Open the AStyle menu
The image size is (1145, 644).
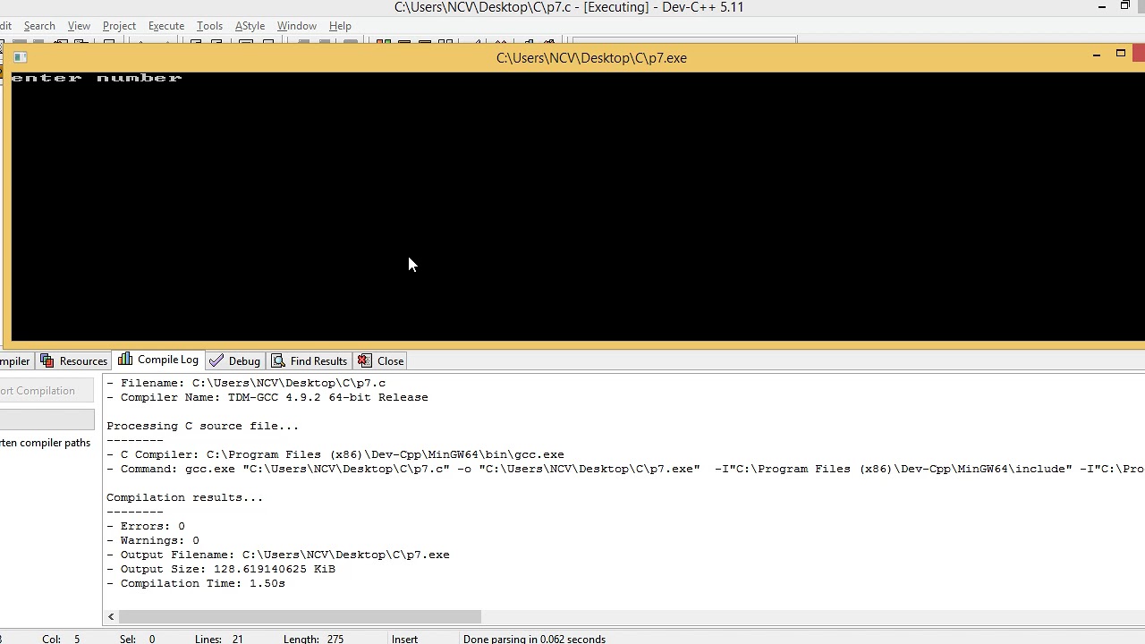250,26
